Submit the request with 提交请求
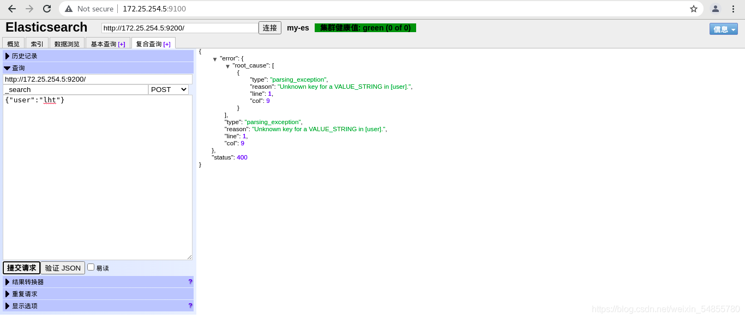 (x=22, y=268)
